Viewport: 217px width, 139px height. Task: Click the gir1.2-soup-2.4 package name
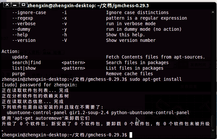coord(89,113)
